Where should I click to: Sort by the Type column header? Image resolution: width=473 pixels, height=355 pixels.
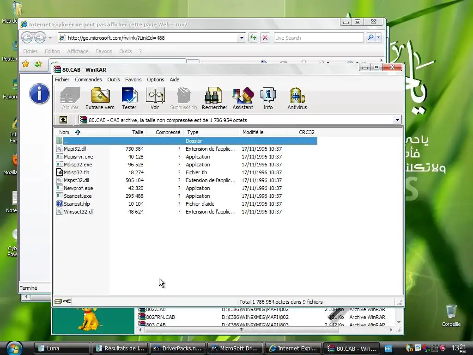[212, 132]
